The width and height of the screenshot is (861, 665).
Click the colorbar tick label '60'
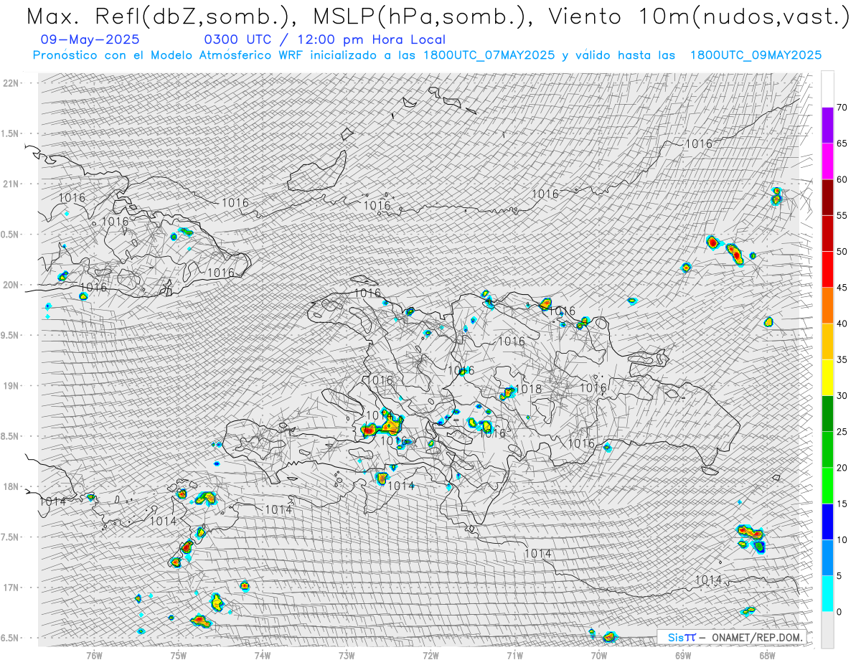(842, 179)
